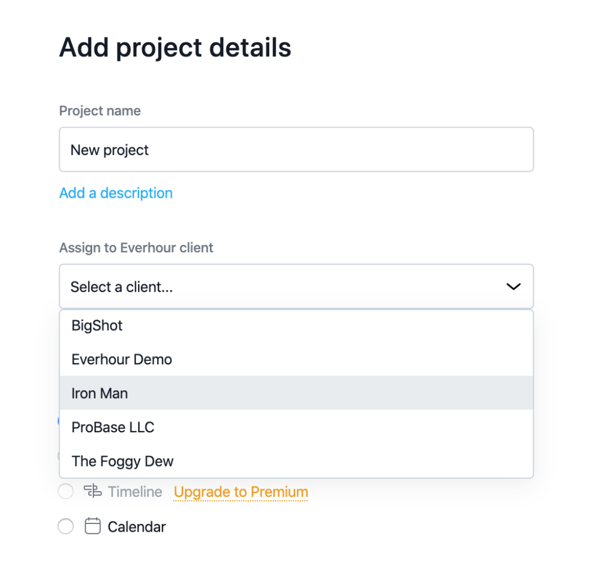The width and height of the screenshot is (594, 567).
Task: Open the 'Upgrade to Premium' link
Action: pyautogui.click(x=240, y=492)
